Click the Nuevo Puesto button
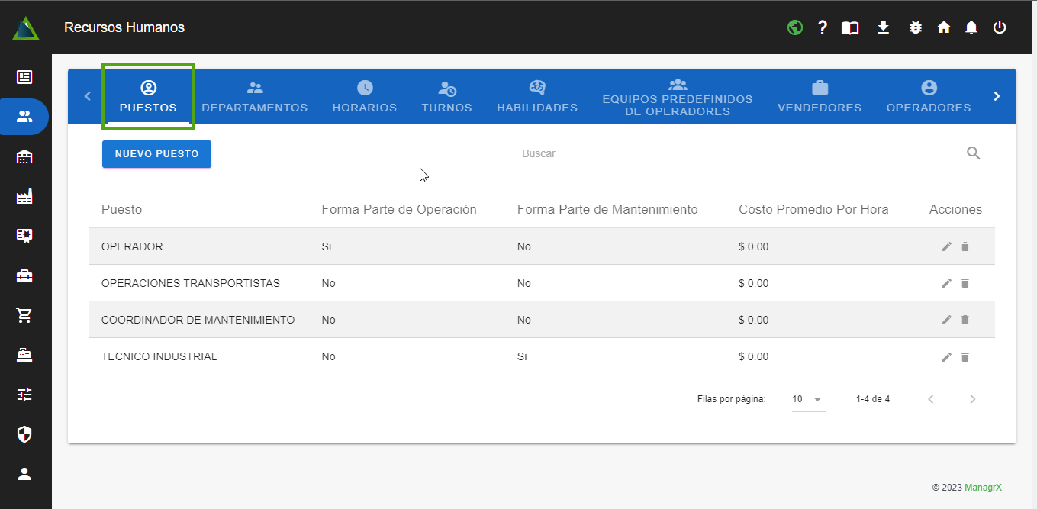The image size is (1037, 509). (x=156, y=154)
